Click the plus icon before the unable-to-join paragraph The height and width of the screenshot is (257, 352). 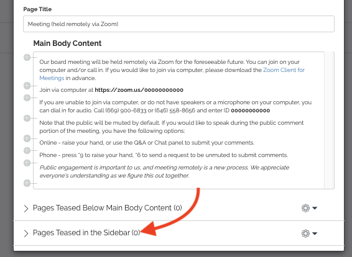click(27, 97)
